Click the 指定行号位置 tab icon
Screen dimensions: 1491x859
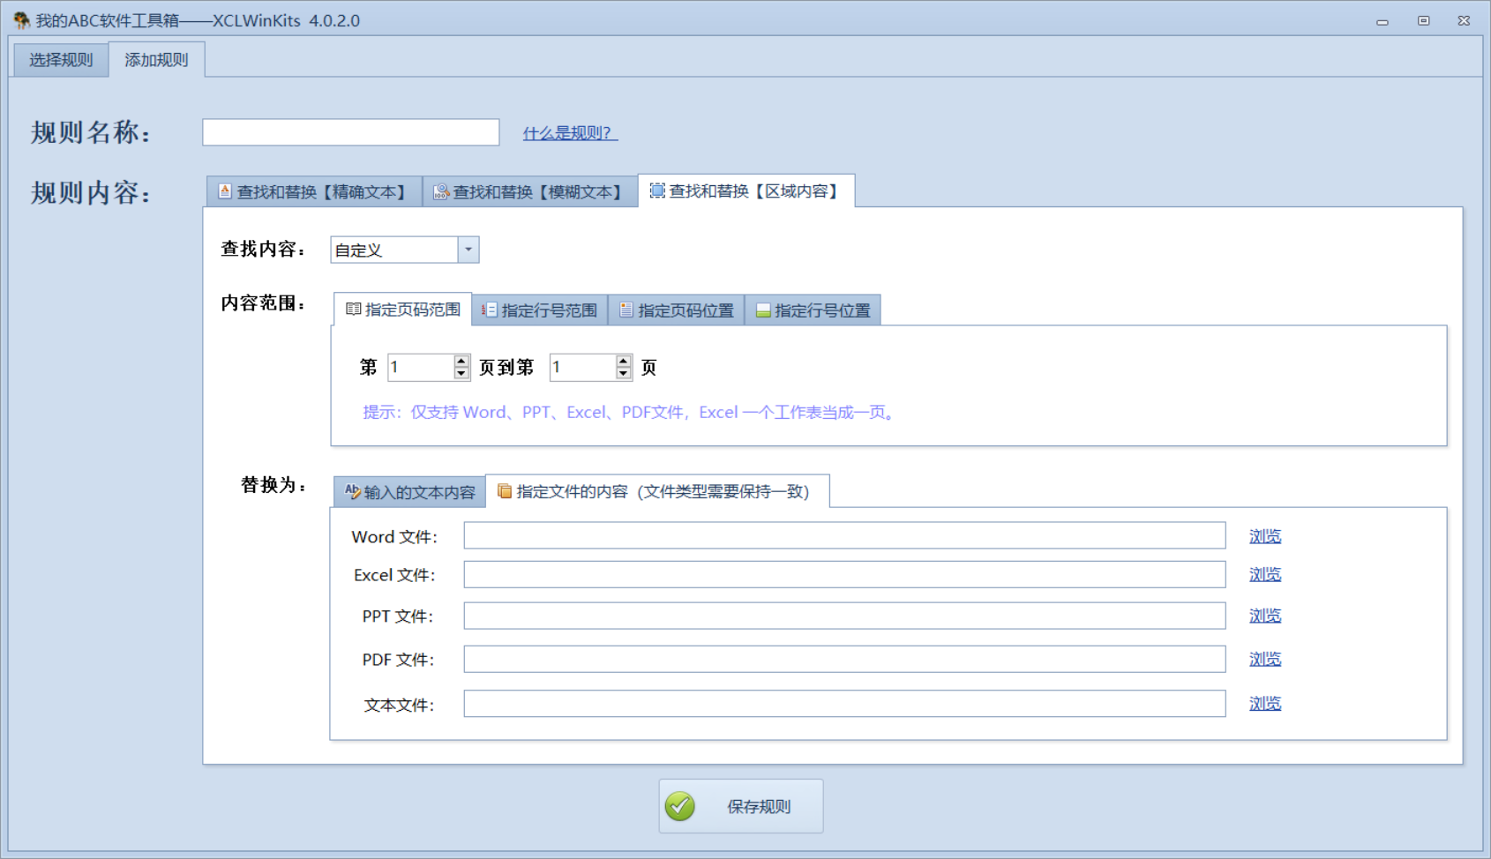pos(762,310)
